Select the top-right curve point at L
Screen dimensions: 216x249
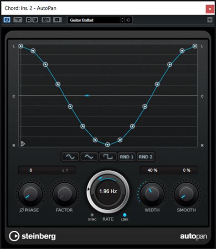(195, 46)
